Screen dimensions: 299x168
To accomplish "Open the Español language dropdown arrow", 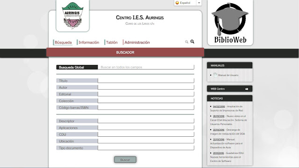I will 199,3.
